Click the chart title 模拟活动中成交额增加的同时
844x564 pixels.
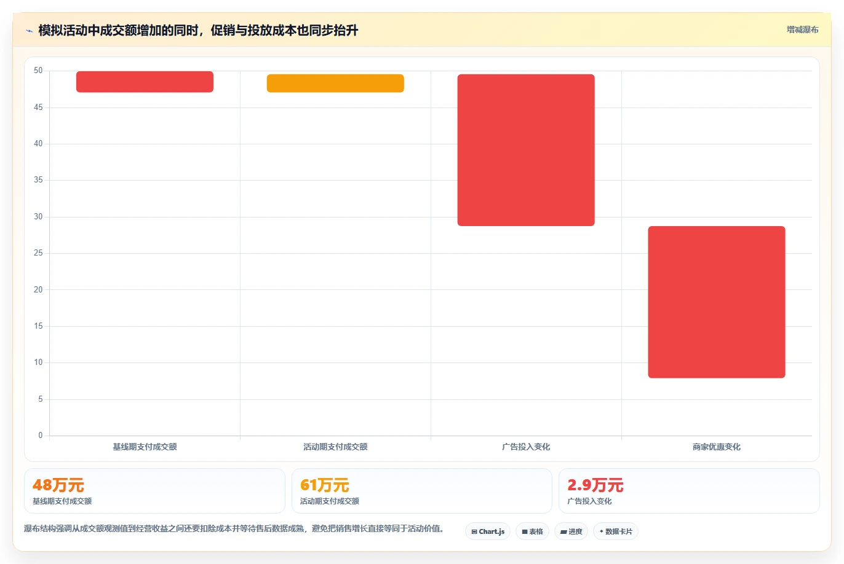198,30
